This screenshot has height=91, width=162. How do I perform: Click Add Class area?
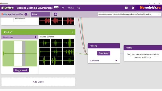pyautogui.click(x=38, y=82)
